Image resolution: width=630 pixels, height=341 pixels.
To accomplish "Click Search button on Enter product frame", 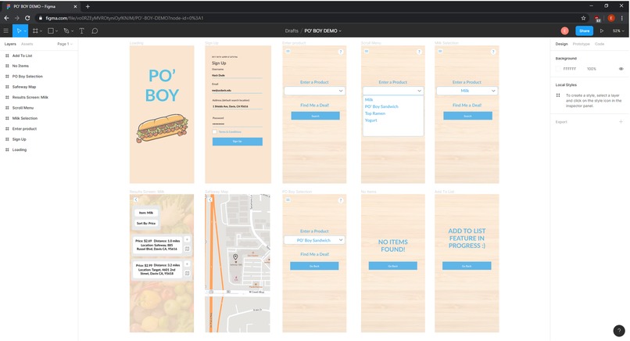I will click(316, 116).
